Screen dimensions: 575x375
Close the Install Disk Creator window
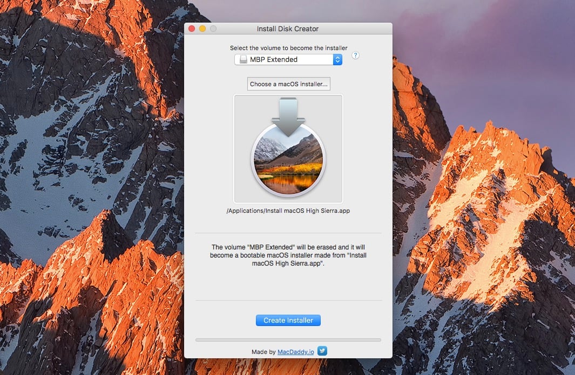coord(192,29)
